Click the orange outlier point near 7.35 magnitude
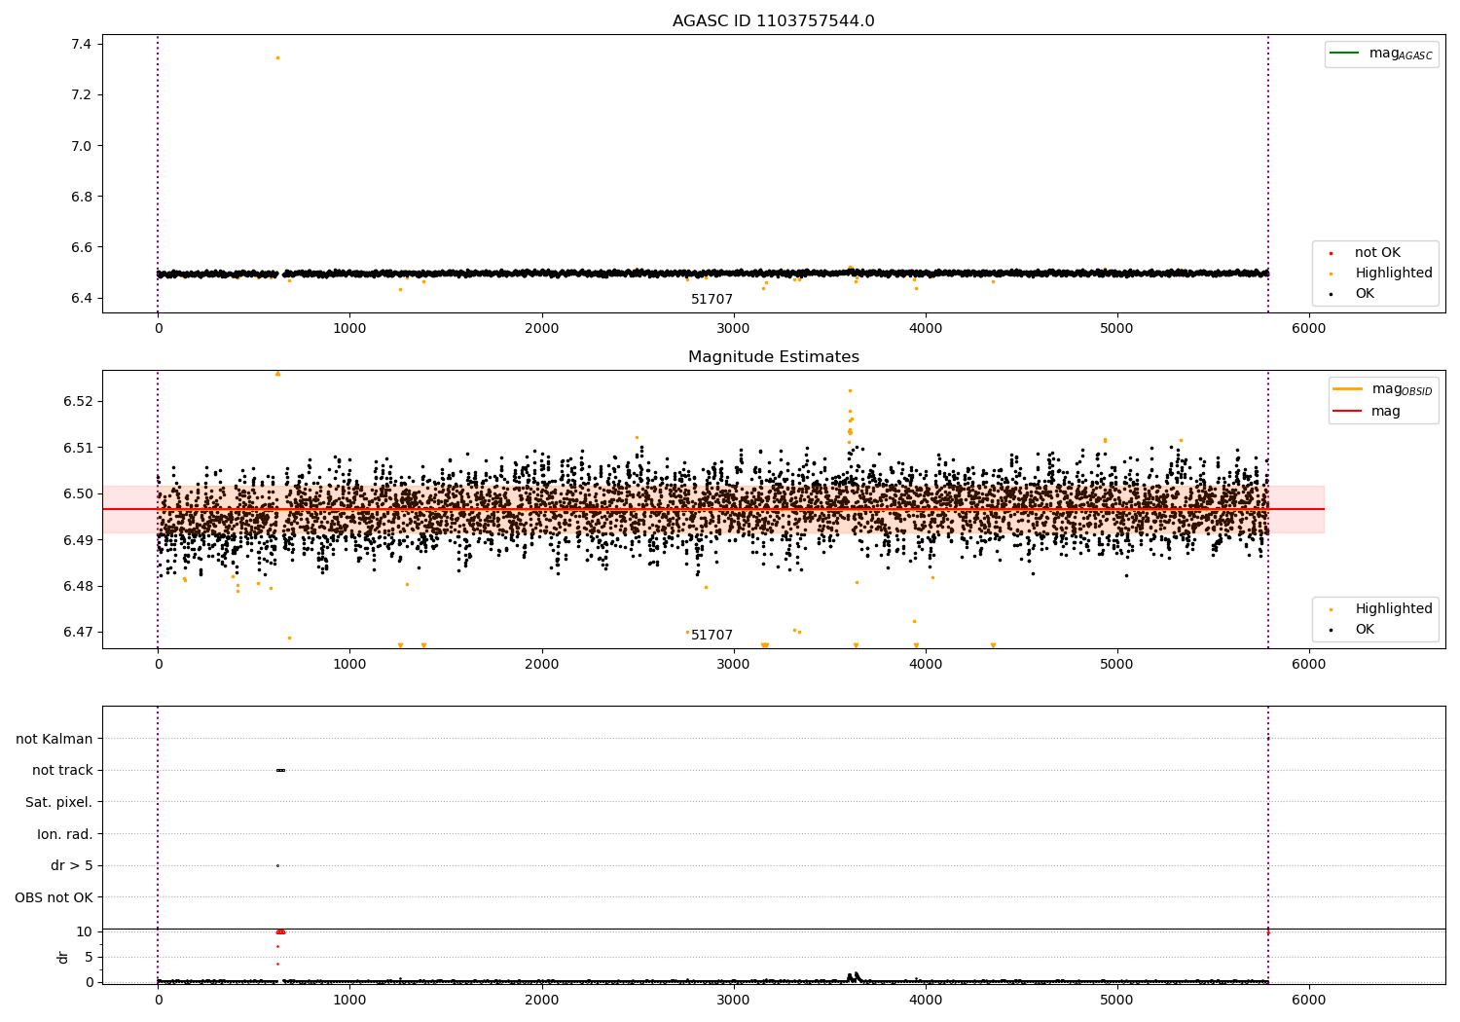This screenshot has height=1022, width=1460. (x=277, y=57)
